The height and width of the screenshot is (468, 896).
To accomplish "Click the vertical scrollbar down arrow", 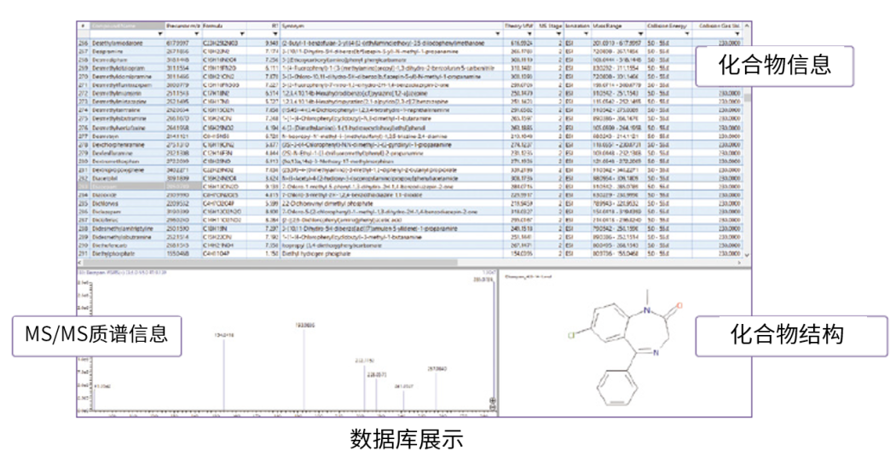I will pyautogui.click(x=748, y=254).
